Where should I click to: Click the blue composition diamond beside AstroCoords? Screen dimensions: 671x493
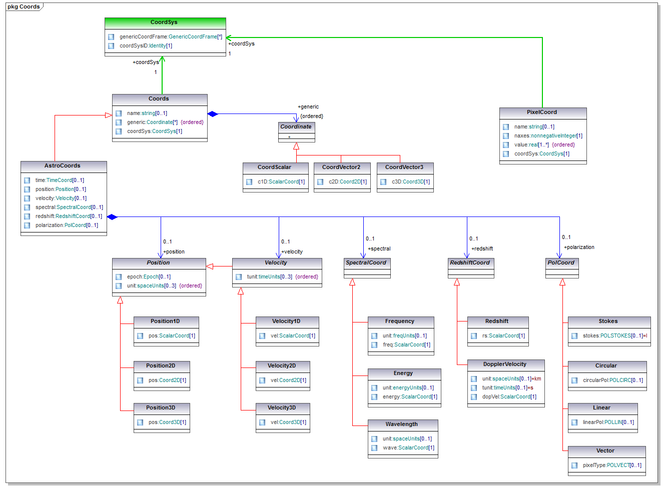[x=112, y=217]
